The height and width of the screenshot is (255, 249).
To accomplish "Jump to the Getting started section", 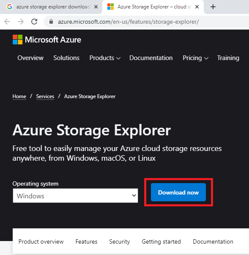I will pyautogui.click(x=161, y=241).
